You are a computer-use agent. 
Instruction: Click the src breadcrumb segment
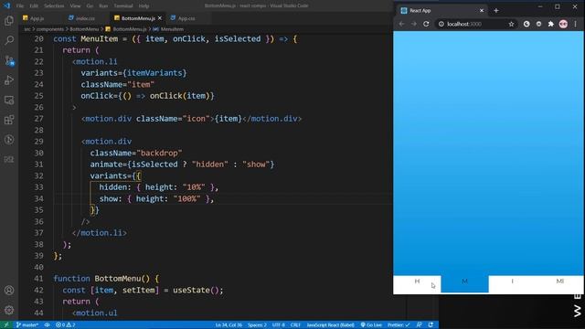click(27, 29)
